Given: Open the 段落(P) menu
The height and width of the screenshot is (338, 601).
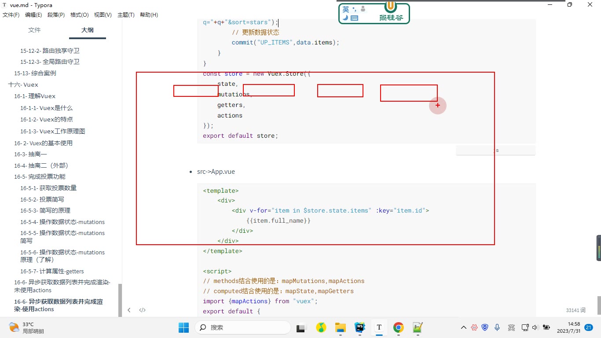Looking at the screenshot, I should pyautogui.click(x=56, y=15).
